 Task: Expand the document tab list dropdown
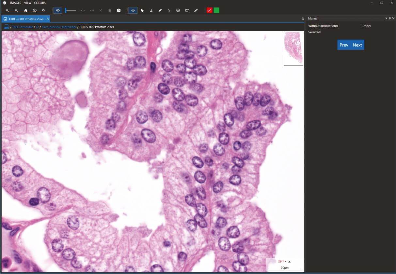coord(303,19)
